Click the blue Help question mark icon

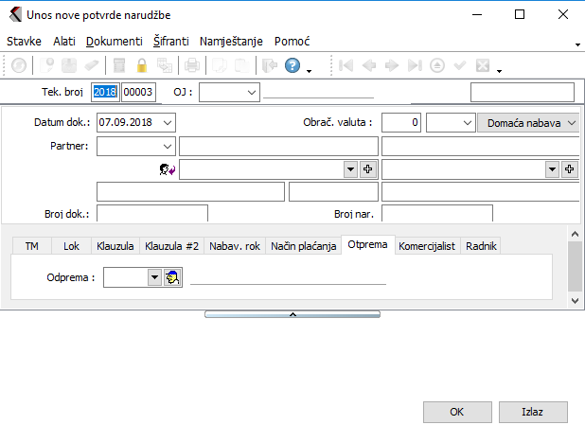pyautogui.click(x=292, y=66)
